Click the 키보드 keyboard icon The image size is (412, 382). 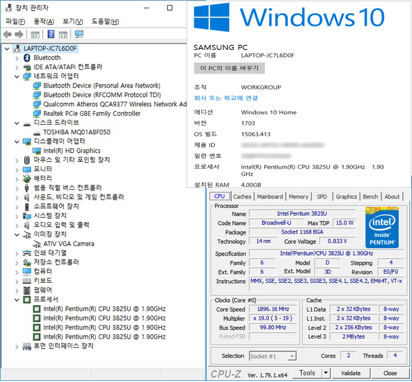click(27, 281)
